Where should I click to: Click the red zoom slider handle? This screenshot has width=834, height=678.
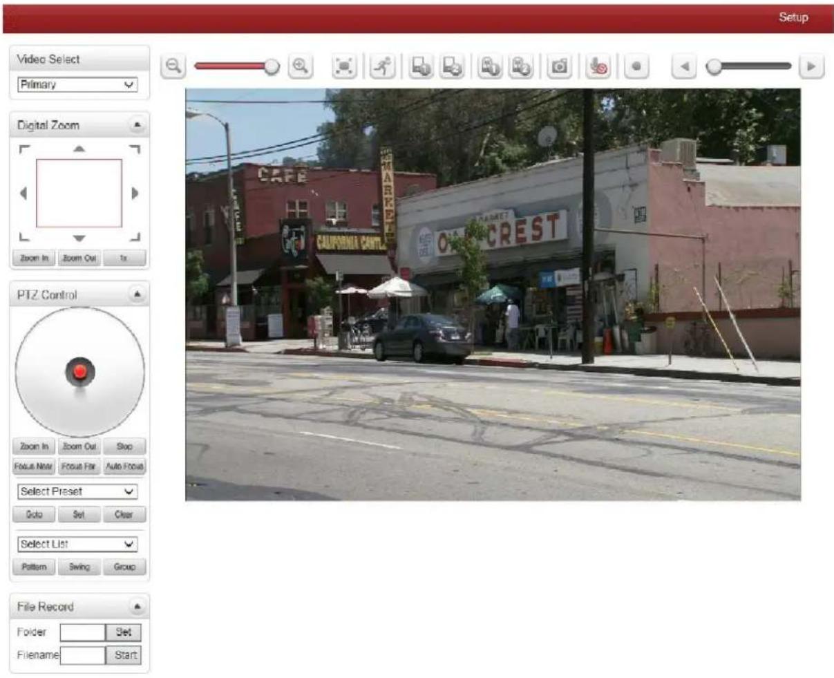(272, 66)
